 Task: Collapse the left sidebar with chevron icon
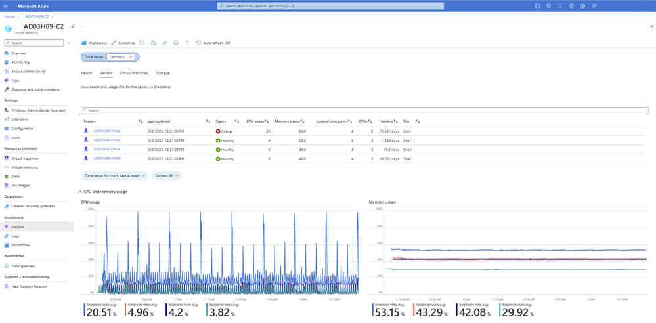(x=69, y=43)
